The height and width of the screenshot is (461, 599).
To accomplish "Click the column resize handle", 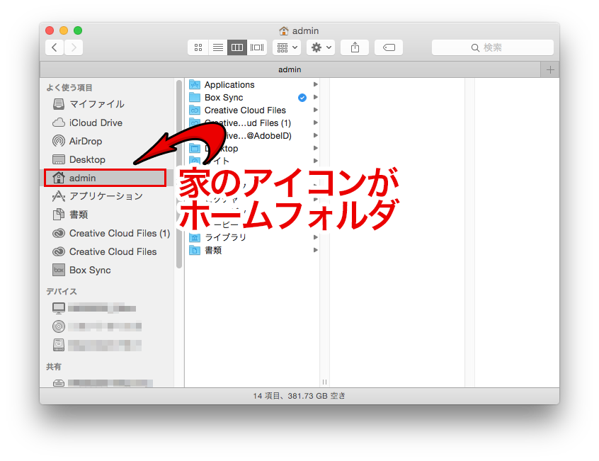I will coord(324,382).
